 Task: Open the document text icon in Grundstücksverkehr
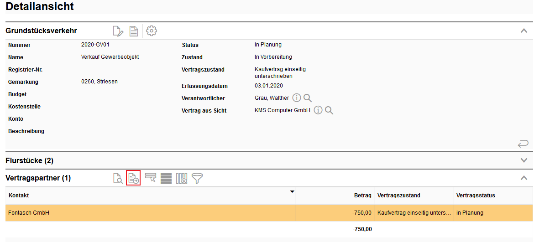[134, 31]
